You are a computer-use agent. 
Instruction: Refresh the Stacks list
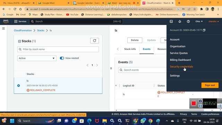pyautogui.click(x=94, y=41)
